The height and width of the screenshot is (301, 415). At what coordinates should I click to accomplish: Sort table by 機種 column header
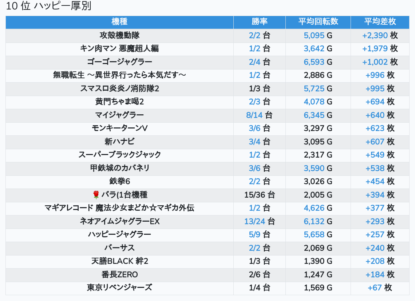119,22
